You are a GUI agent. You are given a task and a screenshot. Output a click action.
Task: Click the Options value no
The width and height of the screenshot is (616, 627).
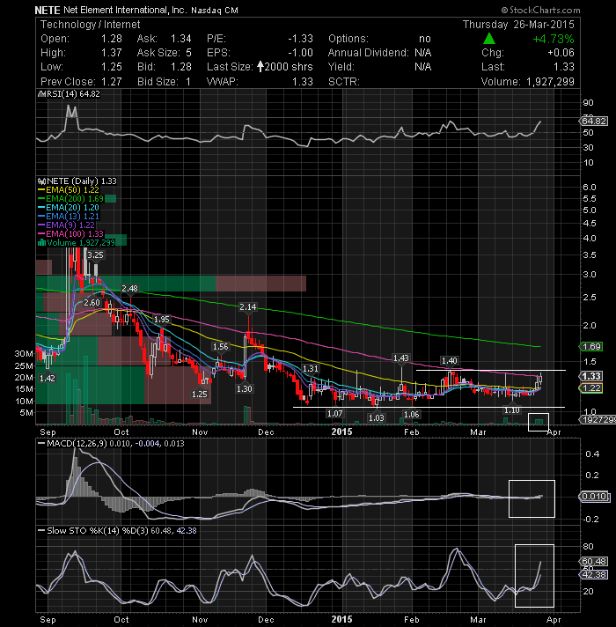[x=425, y=39]
